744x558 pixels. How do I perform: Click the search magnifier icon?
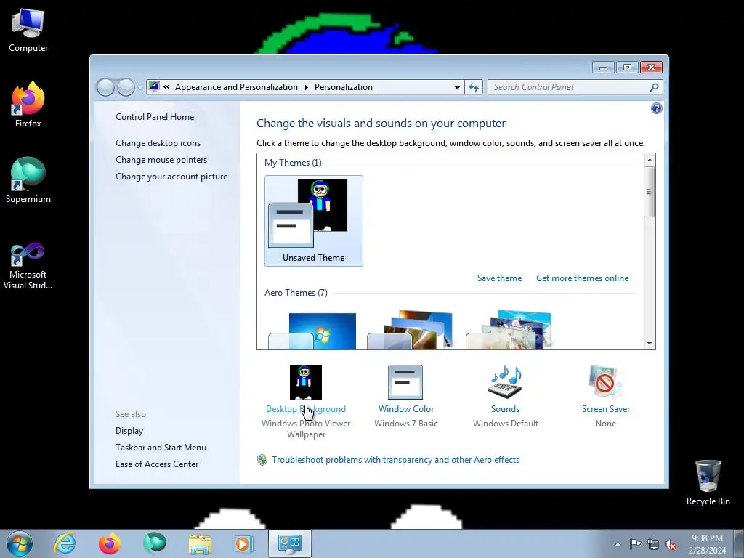click(x=654, y=87)
